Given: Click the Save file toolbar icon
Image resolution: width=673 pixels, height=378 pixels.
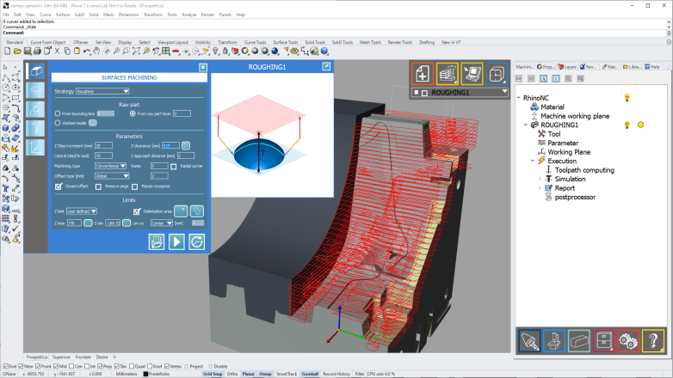Looking at the screenshot, I should pos(27,51).
